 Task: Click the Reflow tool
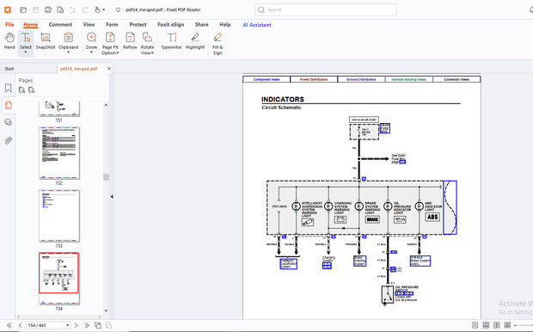pos(130,41)
